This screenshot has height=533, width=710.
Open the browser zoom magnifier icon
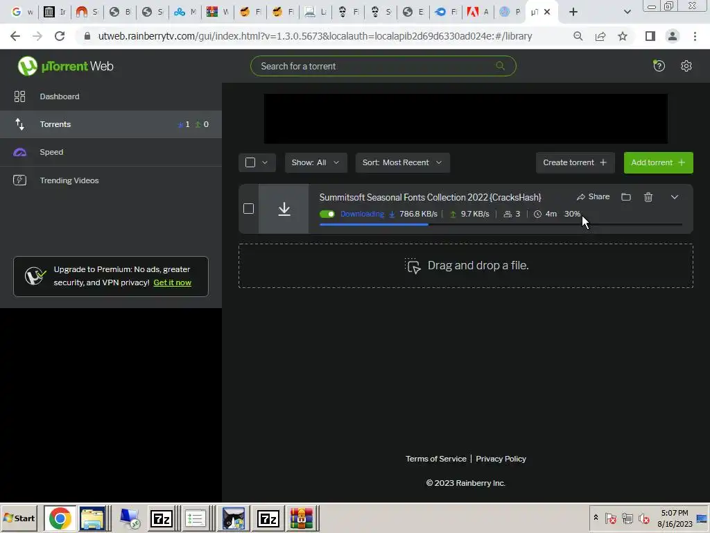click(x=578, y=36)
